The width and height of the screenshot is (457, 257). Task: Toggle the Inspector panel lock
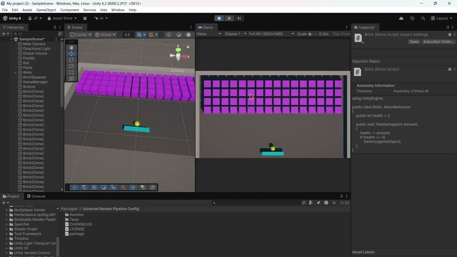coord(448,27)
